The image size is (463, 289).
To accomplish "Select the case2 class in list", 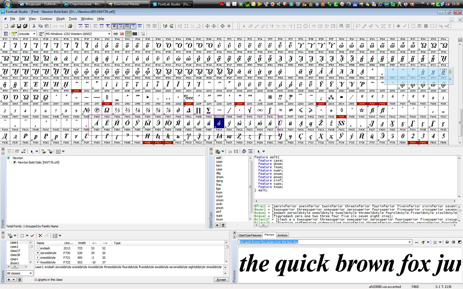I will point(14,247).
